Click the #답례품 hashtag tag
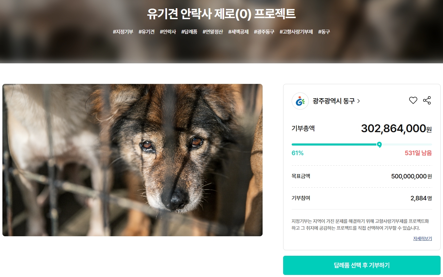This screenshot has height=277, width=443. (x=189, y=32)
